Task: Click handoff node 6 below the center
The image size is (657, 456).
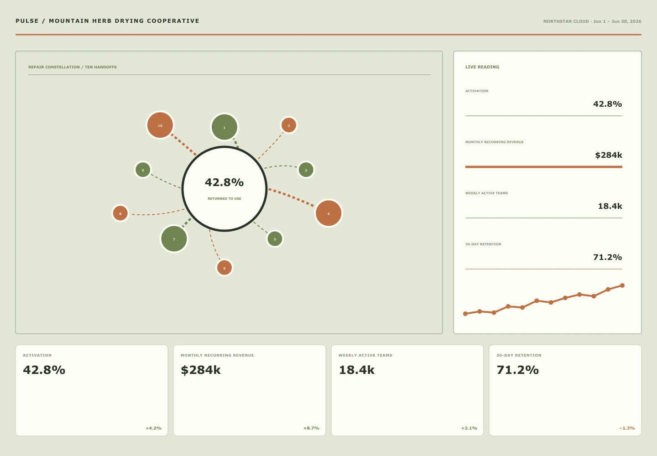Action: [x=224, y=268]
